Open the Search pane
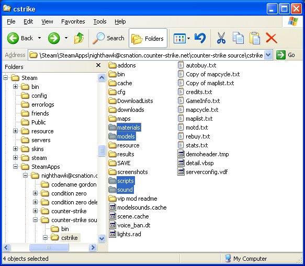The image size is (305, 266). (x=108, y=38)
